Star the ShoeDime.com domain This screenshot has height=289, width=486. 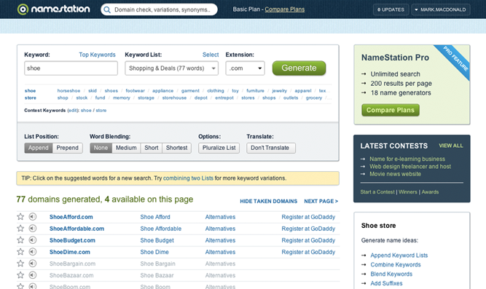pyautogui.click(x=20, y=252)
